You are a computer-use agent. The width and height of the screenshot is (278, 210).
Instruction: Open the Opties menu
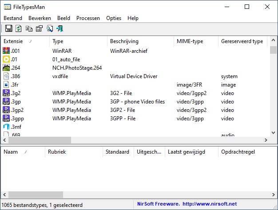[113, 18]
